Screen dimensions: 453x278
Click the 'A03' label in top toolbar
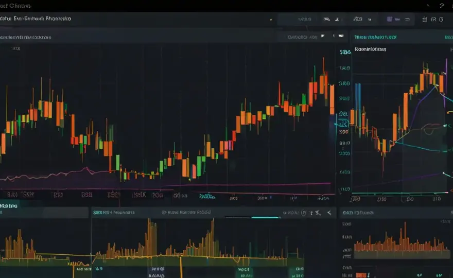click(x=358, y=19)
